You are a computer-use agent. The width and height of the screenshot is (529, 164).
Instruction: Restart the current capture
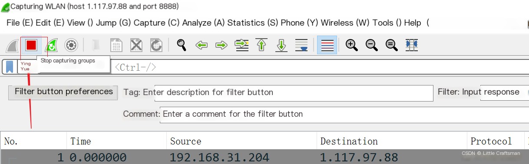(52, 45)
